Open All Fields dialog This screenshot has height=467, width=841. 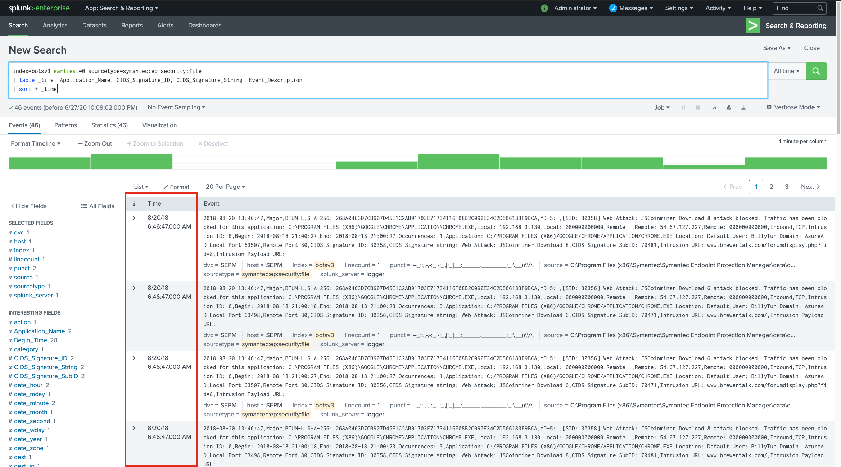pos(98,206)
